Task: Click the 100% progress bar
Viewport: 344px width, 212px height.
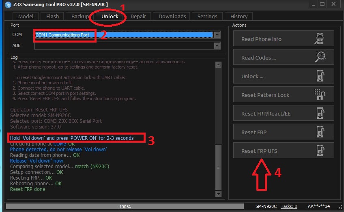Action: [125, 206]
